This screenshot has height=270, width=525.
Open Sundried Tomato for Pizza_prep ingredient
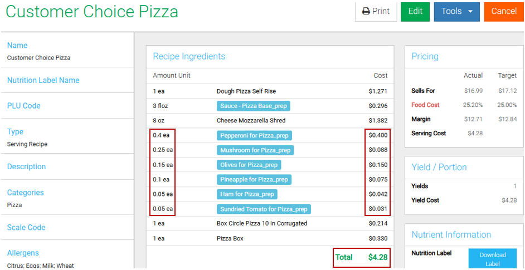[x=264, y=209]
